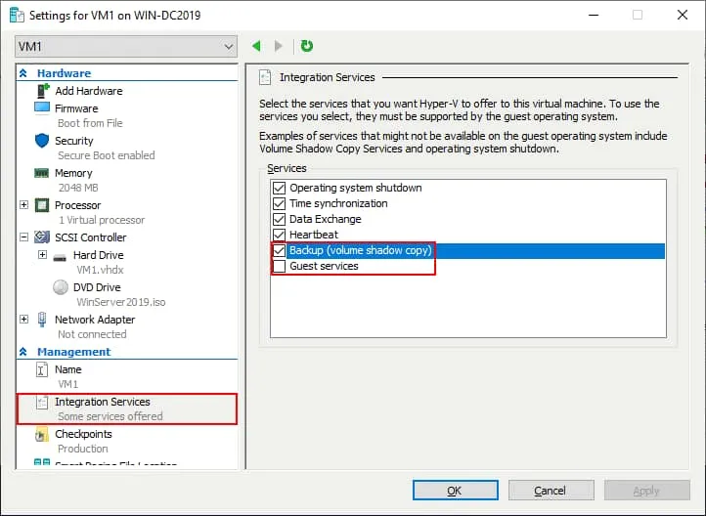This screenshot has width=706, height=516.
Task: Click the Firmware icon
Action: coord(42,108)
